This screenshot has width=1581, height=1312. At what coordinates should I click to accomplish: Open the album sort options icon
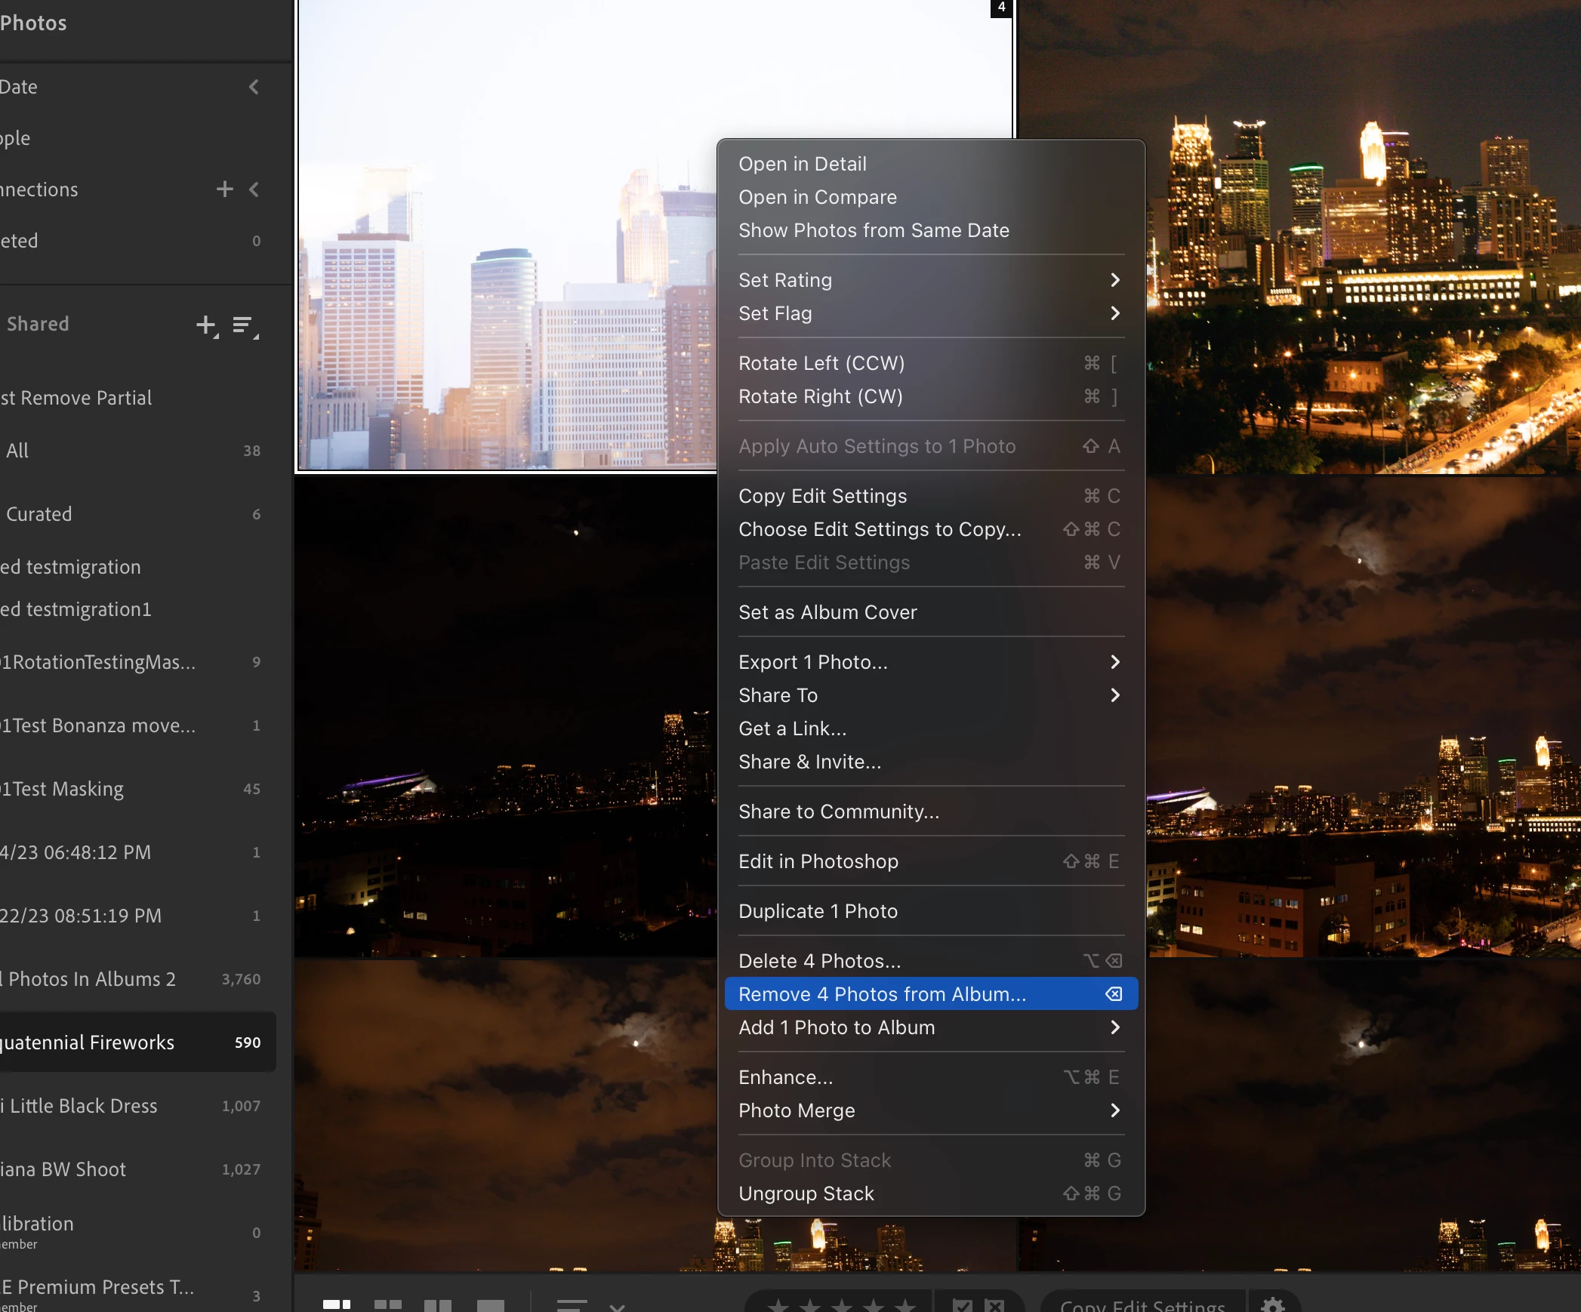click(x=243, y=325)
